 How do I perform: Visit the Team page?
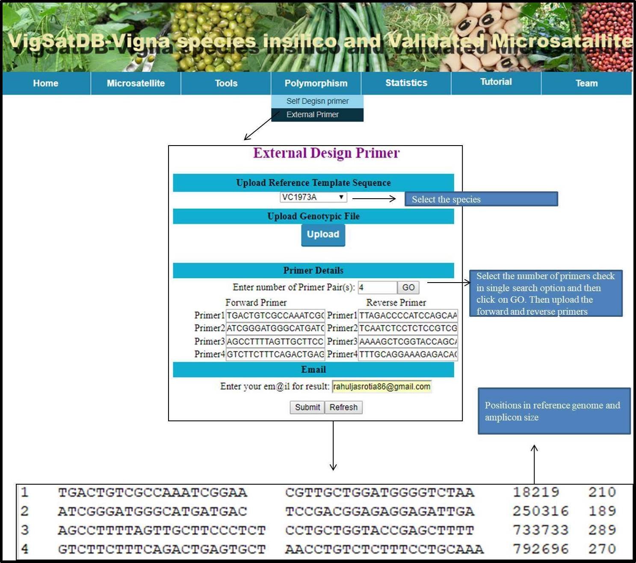[x=586, y=83]
